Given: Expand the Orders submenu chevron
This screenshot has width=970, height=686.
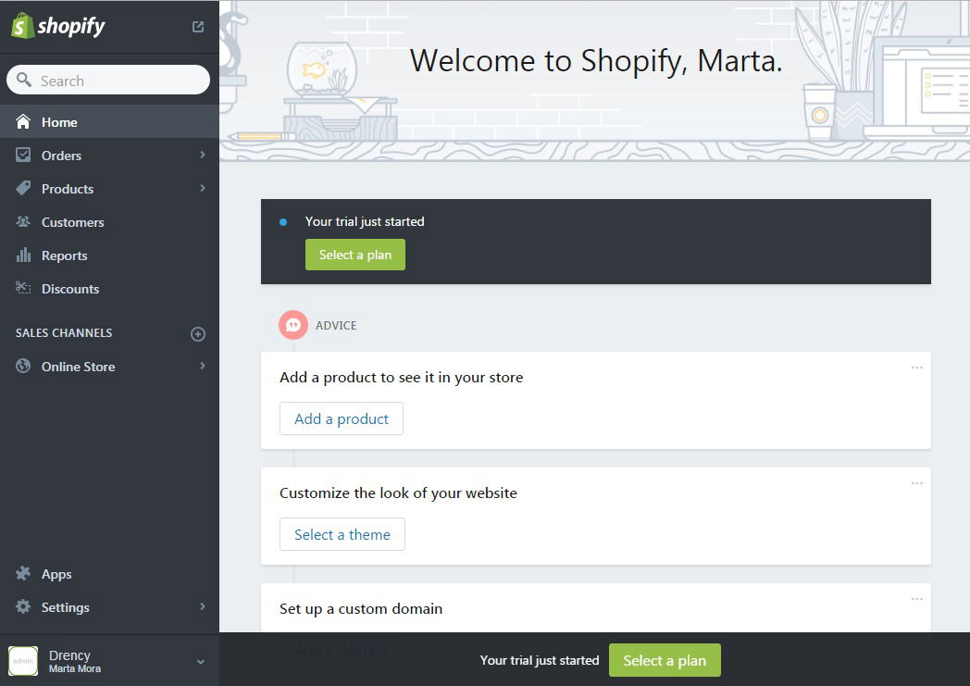Looking at the screenshot, I should coord(203,155).
